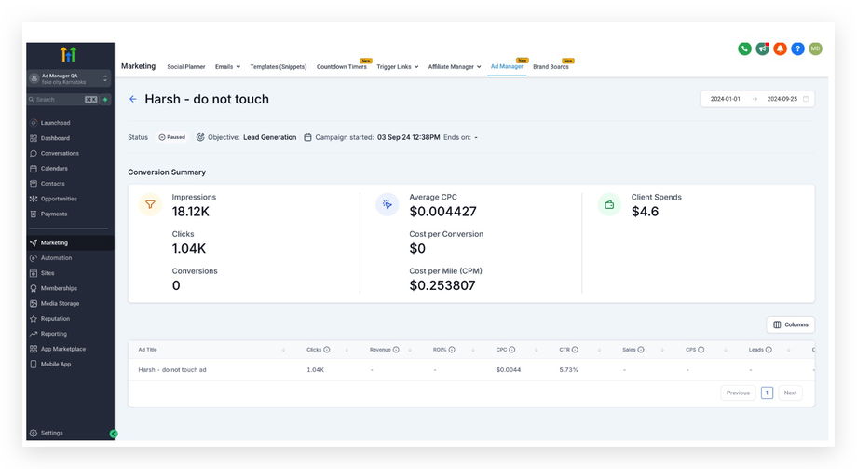Click the green megaphone announcements icon
The width and height of the screenshot is (857, 469).
[x=762, y=48]
